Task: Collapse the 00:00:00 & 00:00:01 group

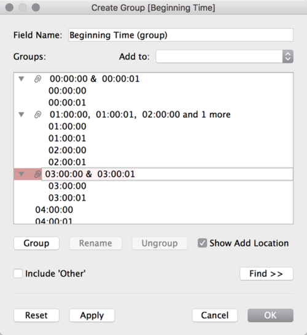Action: coord(21,79)
